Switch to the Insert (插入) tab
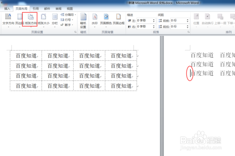Viewport: 235px width, 156px height. (7, 9)
